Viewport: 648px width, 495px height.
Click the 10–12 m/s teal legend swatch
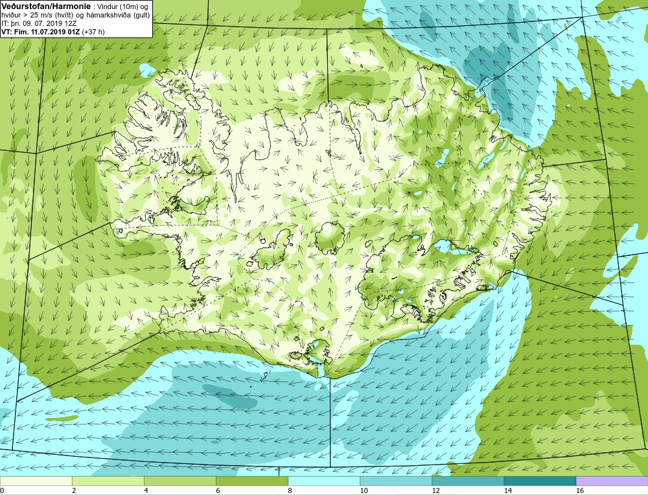(x=395, y=481)
